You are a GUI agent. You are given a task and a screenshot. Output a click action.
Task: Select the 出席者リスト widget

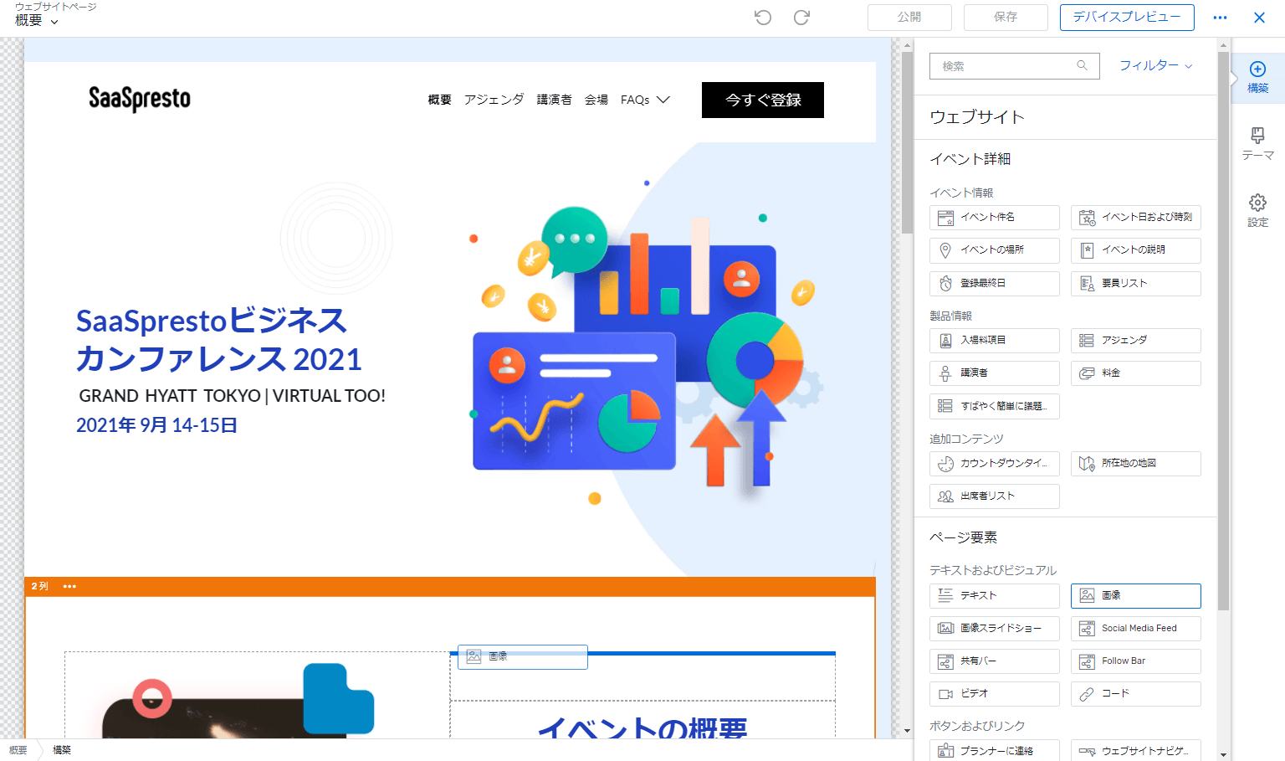tap(995, 496)
